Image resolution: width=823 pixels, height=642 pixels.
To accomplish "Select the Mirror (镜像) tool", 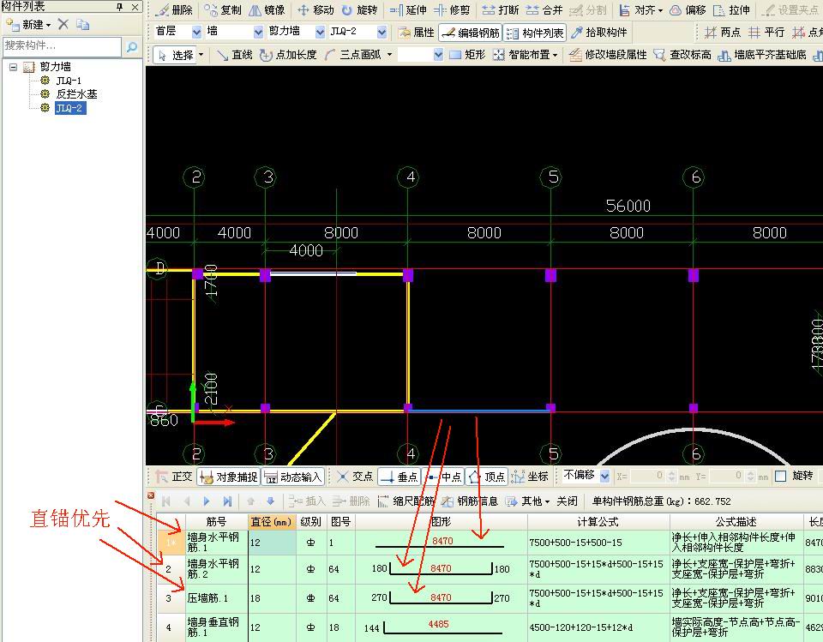I will click(x=267, y=10).
